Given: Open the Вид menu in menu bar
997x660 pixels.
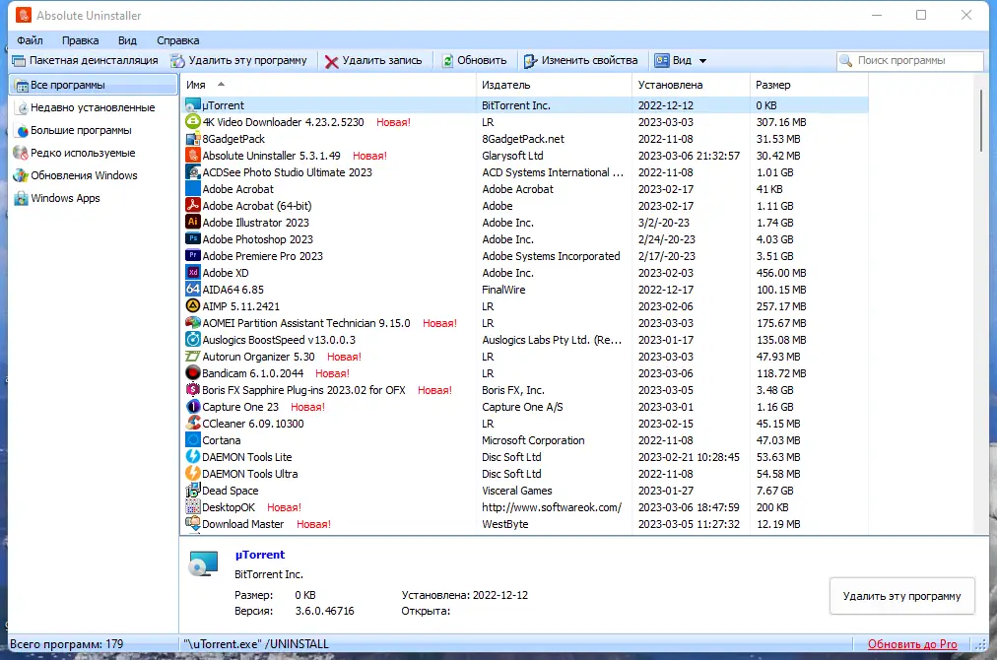Looking at the screenshot, I should click(127, 40).
